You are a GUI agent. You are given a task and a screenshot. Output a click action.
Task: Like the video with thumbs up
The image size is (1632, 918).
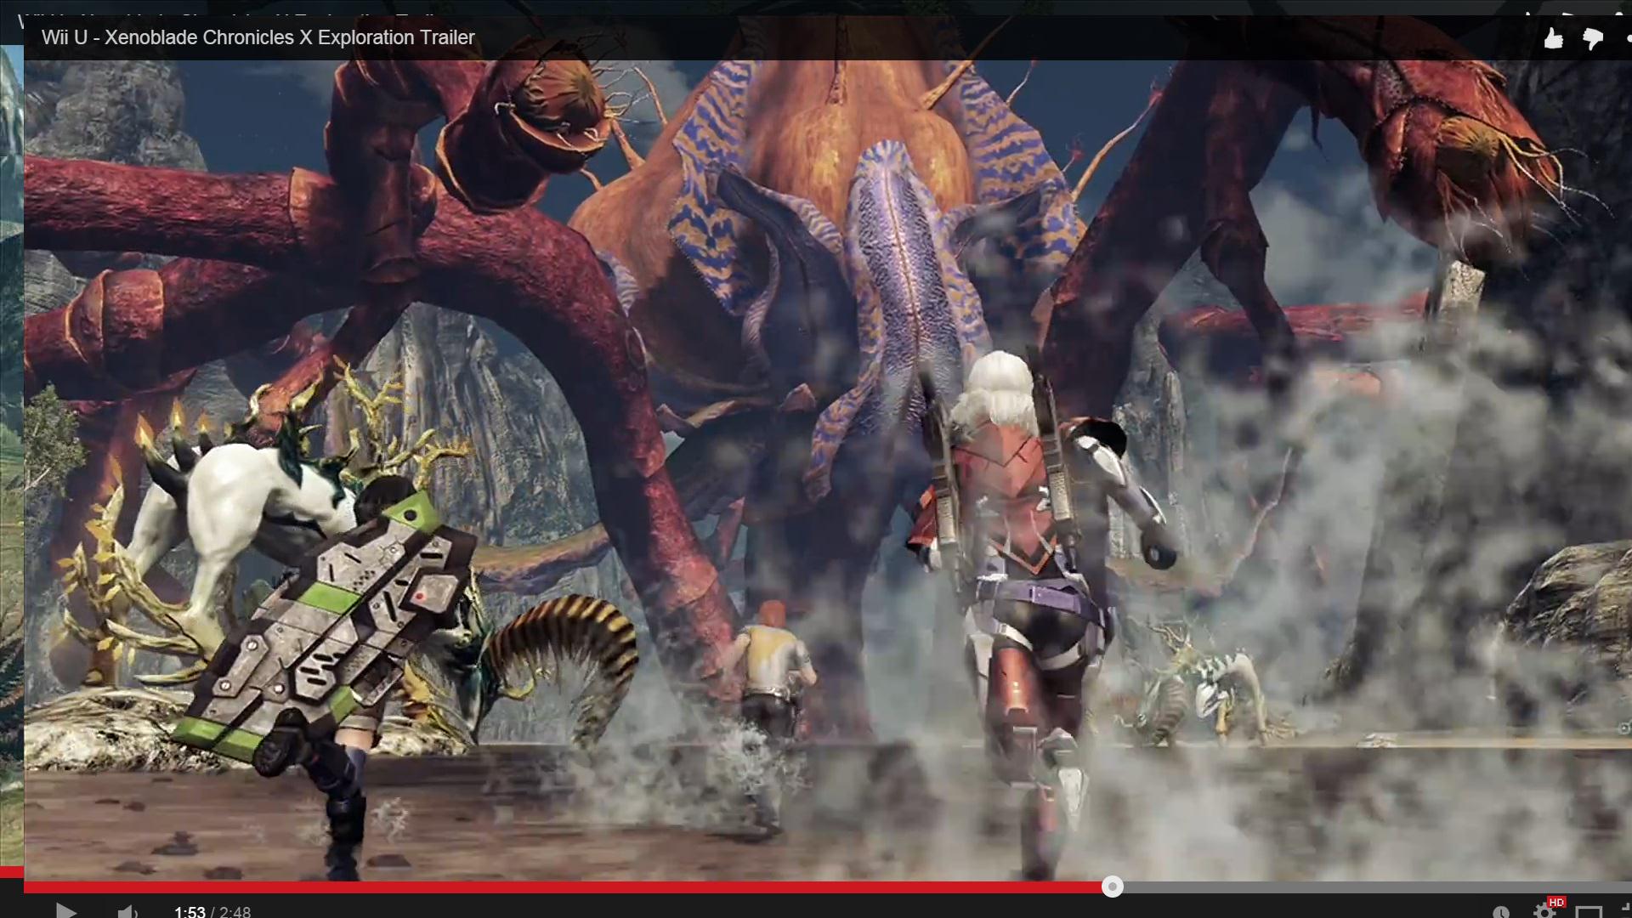point(1553,38)
